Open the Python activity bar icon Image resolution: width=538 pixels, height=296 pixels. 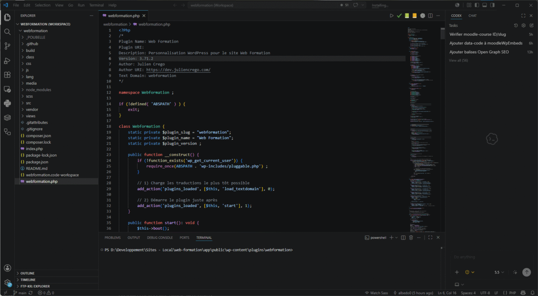click(x=7, y=103)
